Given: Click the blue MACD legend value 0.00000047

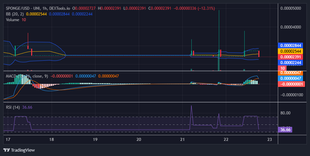Looking at the screenshot, I should [x=85, y=76].
